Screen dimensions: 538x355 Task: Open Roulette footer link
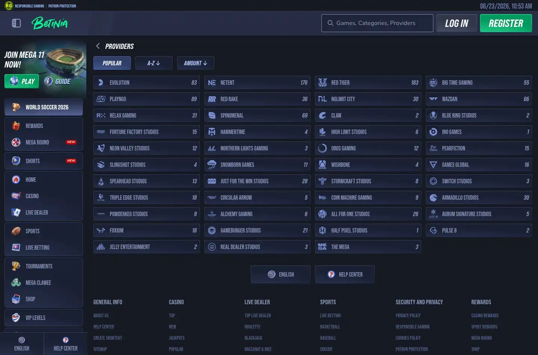click(x=252, y=327)
